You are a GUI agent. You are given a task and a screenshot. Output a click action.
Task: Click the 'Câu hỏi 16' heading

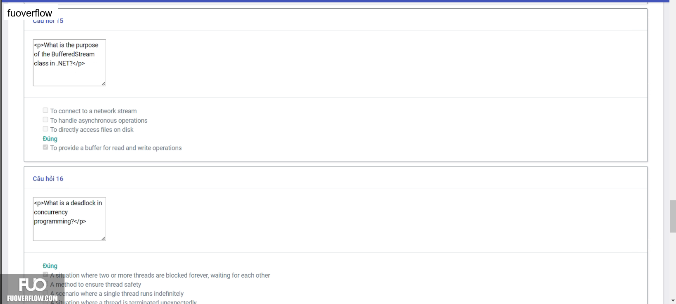point(48,179)
